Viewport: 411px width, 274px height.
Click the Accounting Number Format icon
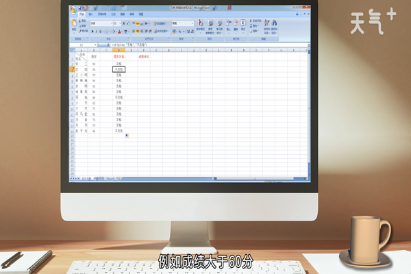[x=174, y=32]
